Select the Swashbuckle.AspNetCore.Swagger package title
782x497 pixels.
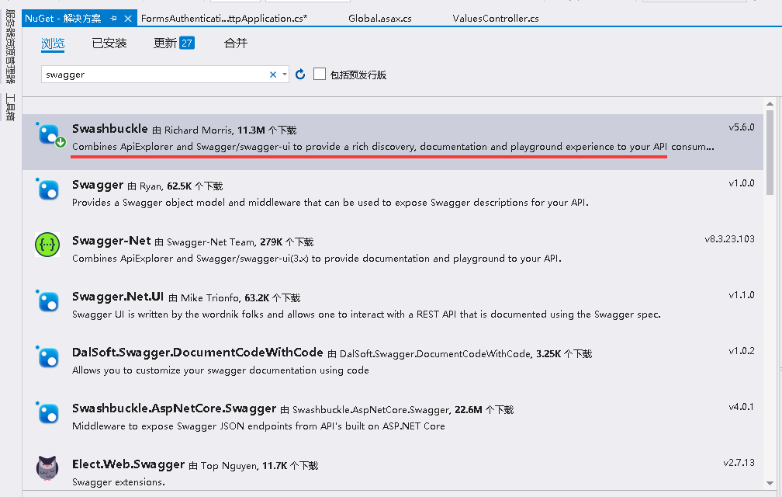(174, 408)
